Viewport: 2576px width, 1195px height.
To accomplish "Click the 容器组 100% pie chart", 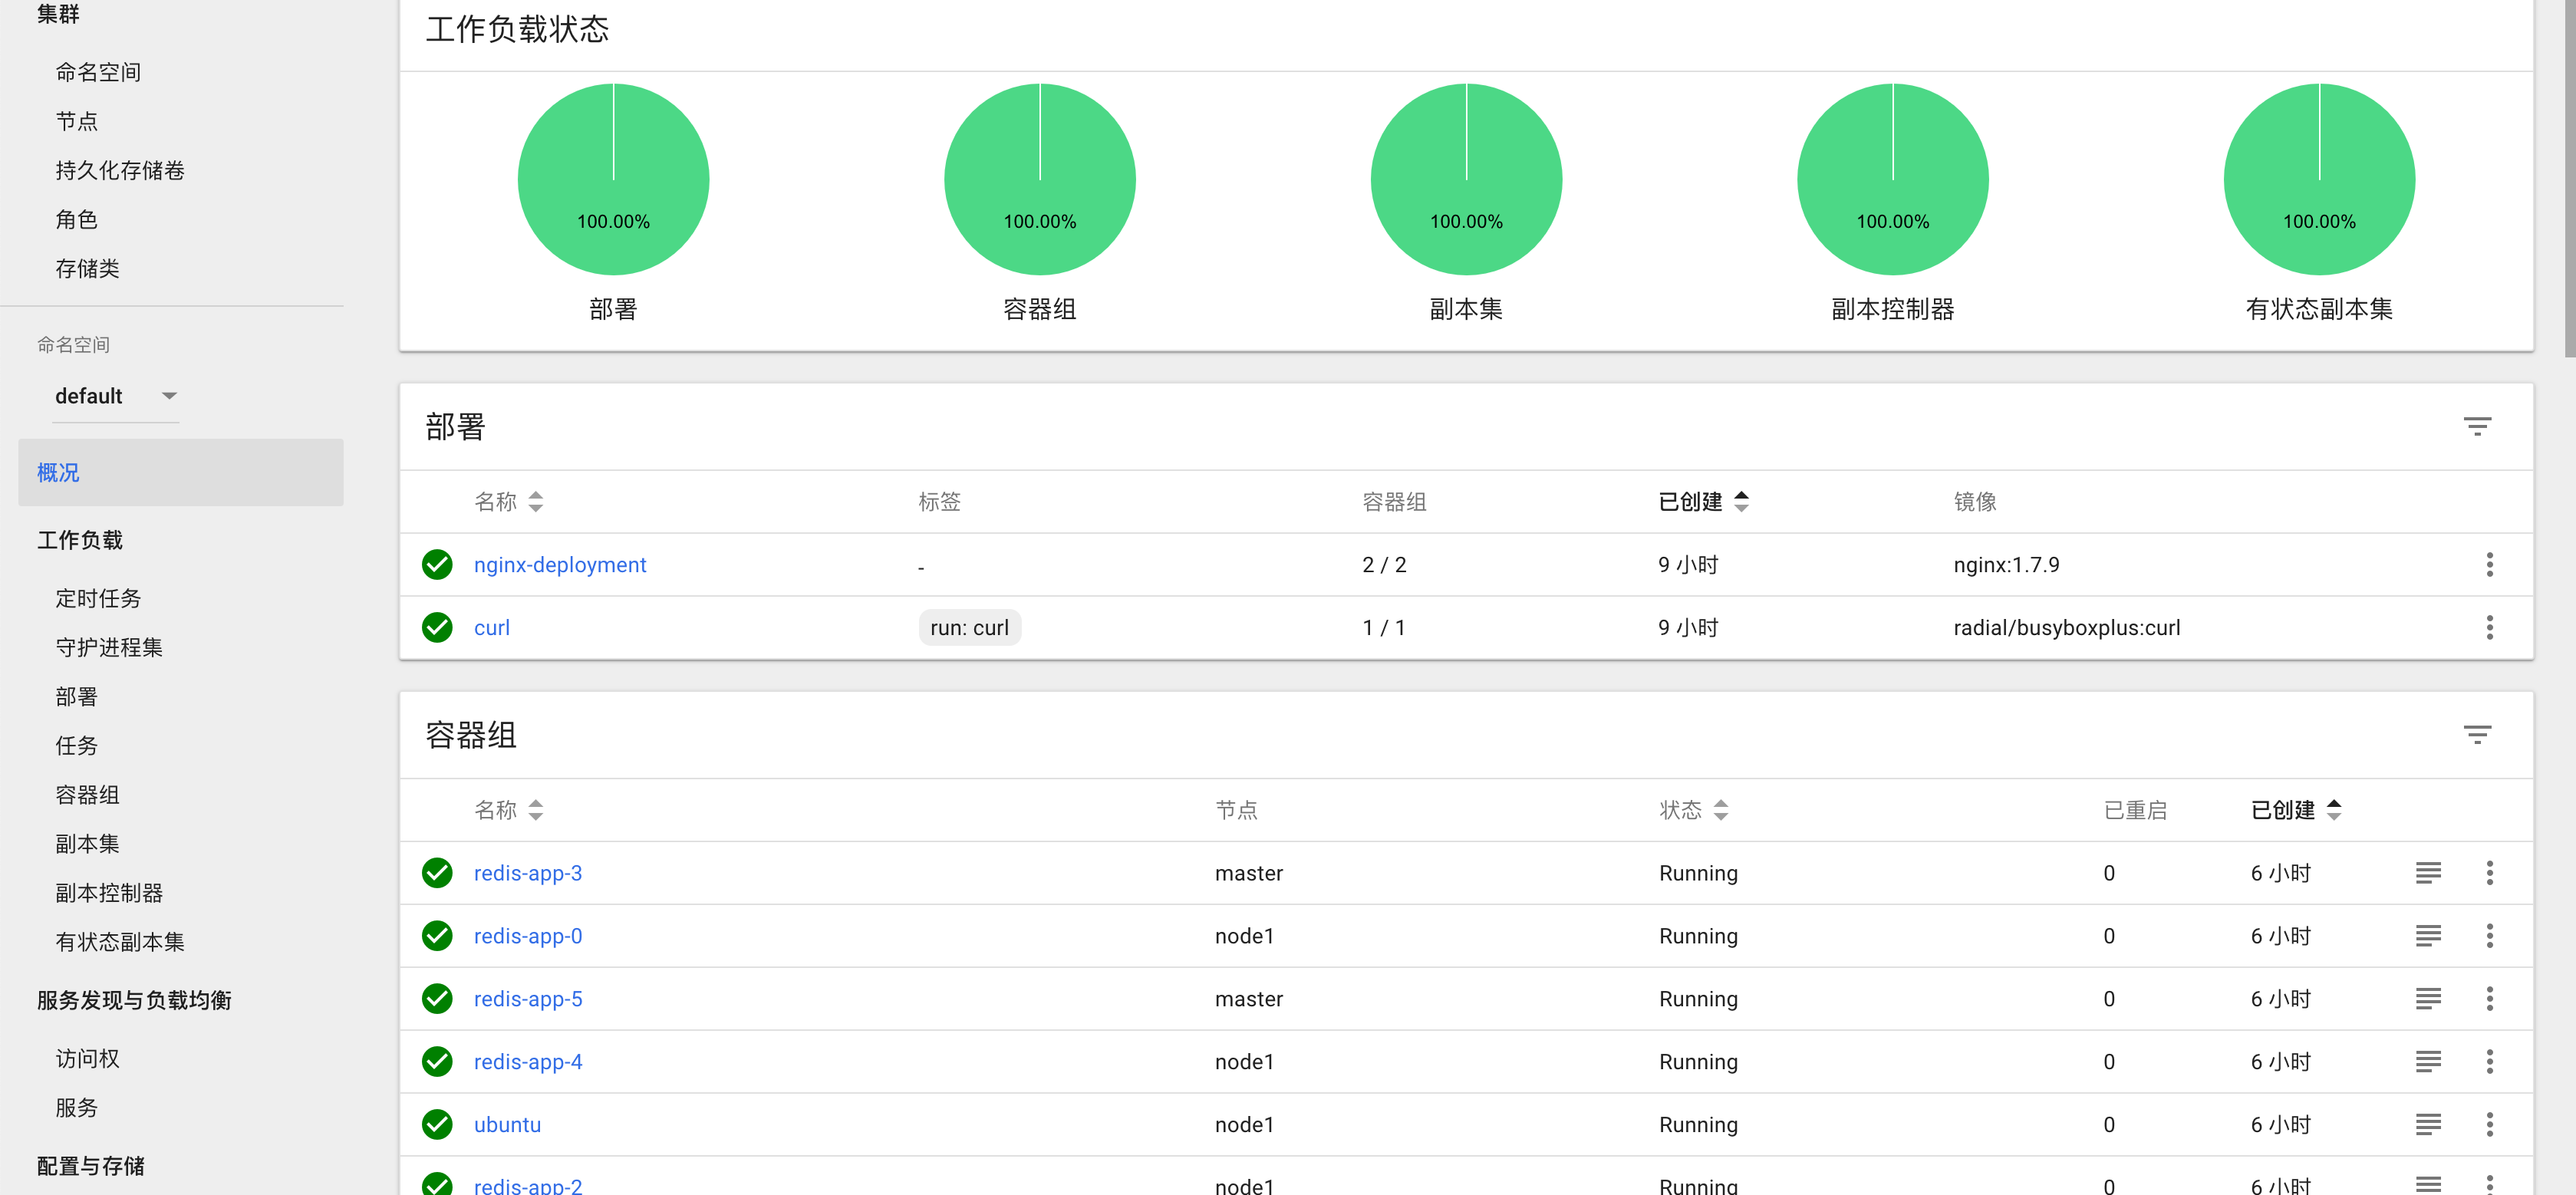I will click(x=1040, y=179).
